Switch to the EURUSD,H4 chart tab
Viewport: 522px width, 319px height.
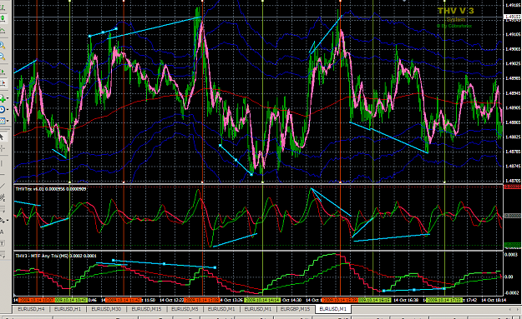pos(31,309)
